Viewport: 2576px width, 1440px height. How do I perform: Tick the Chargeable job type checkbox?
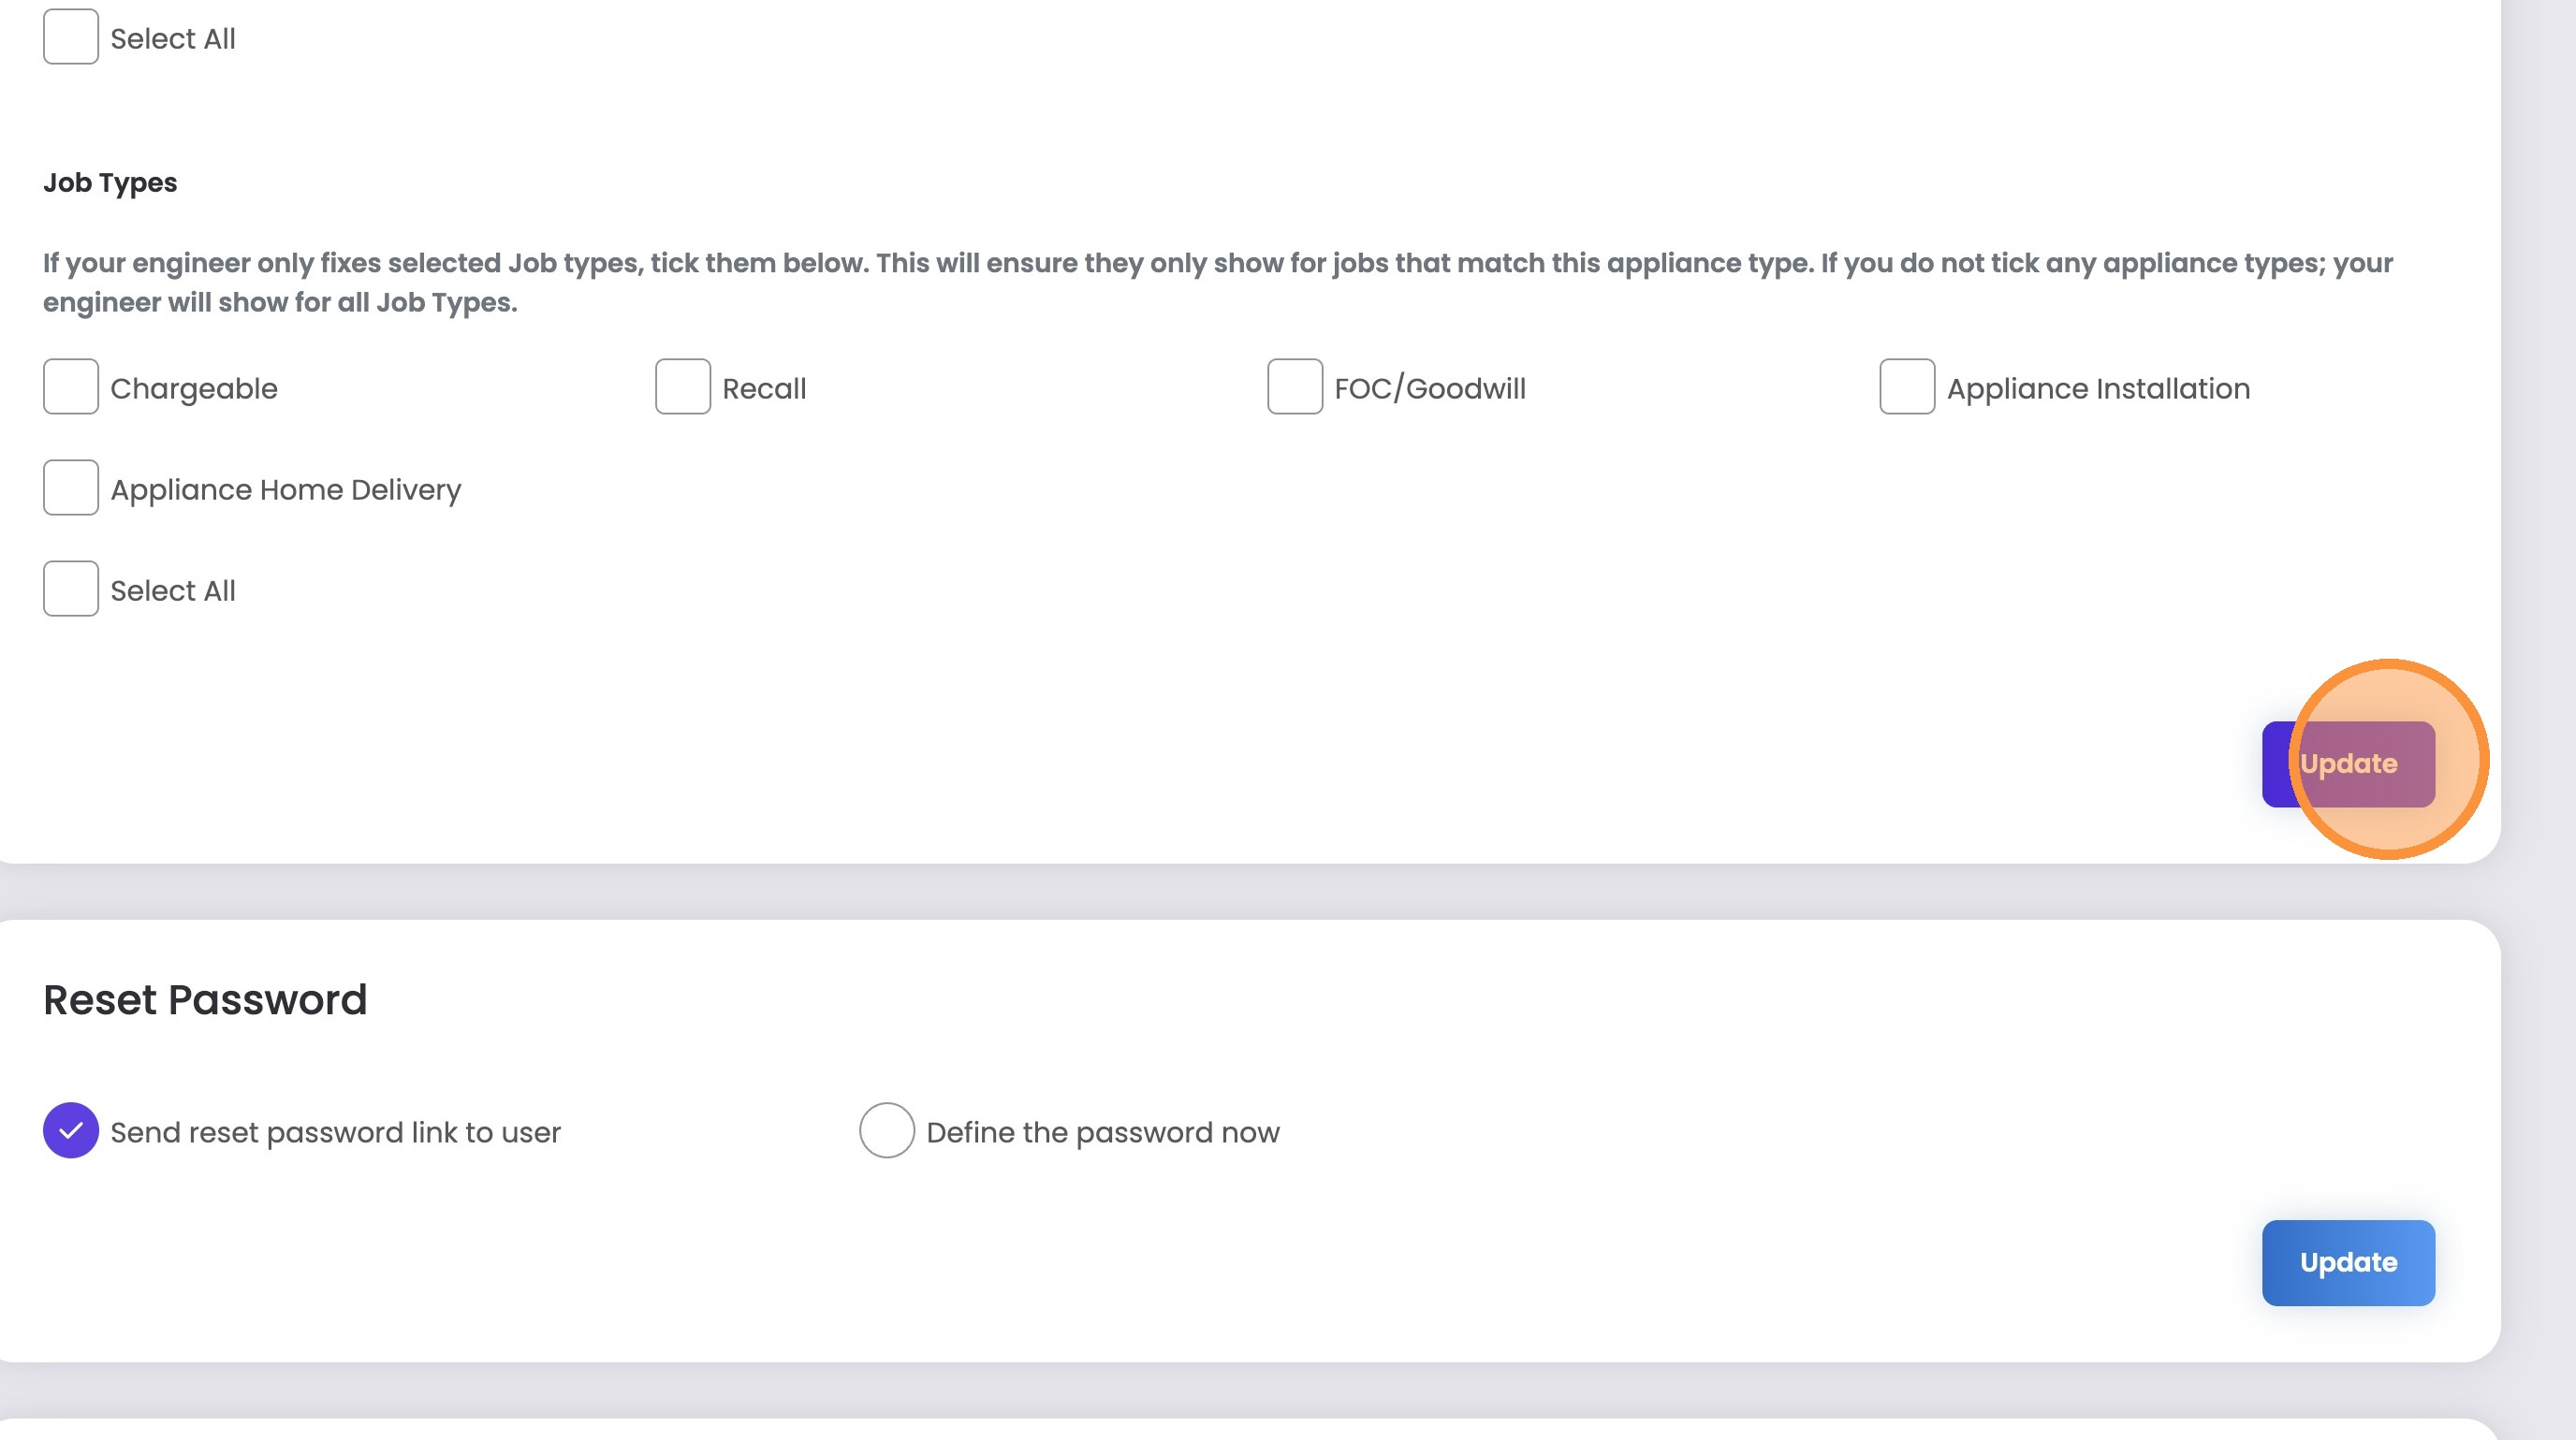[x=70, y=386]
